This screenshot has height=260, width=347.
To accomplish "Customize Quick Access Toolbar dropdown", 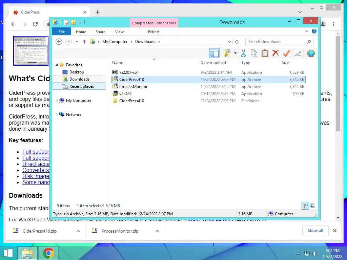I will [x=80, y=22].
